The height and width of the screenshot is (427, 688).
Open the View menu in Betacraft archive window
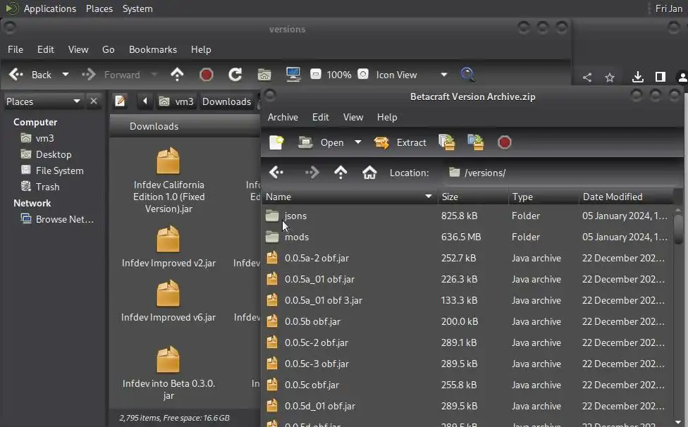point(352,117)
